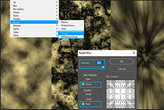Choose Flame... from Render submenu

point(71,22)
